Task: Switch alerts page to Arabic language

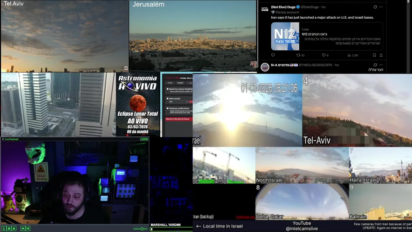Action: (190, 83)
